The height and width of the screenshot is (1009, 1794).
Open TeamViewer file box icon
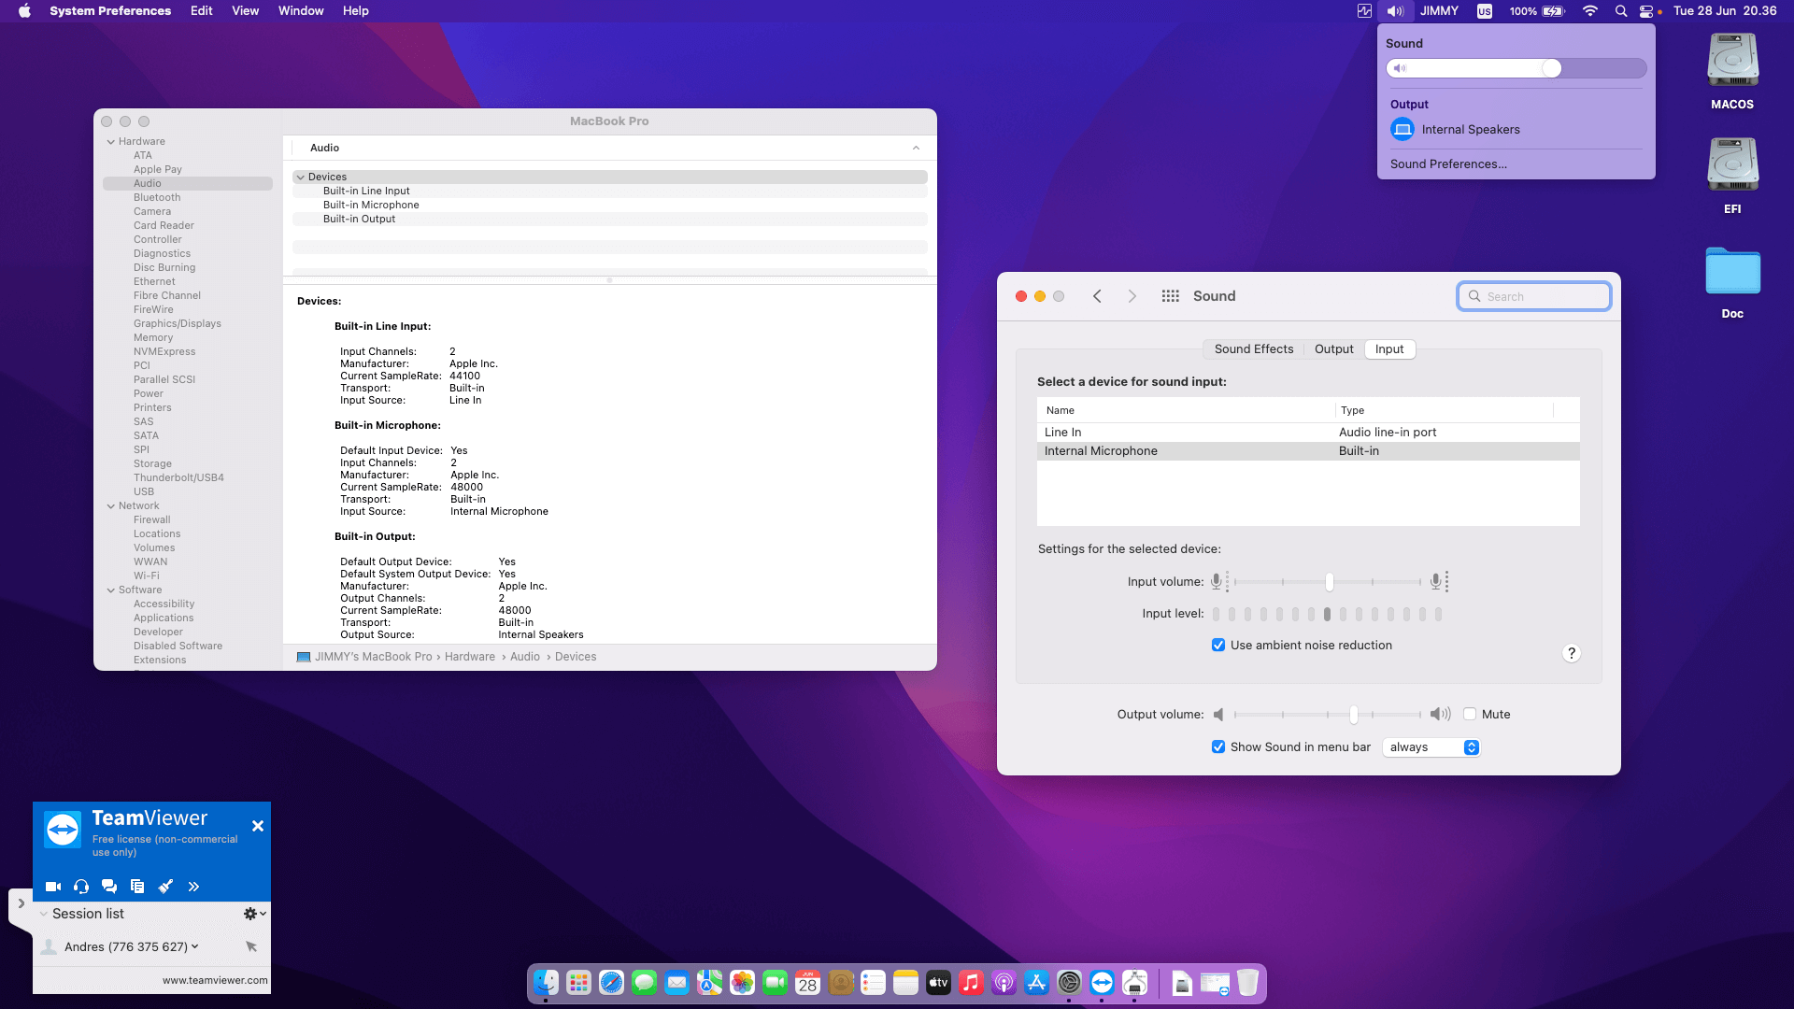click(137, 887)
